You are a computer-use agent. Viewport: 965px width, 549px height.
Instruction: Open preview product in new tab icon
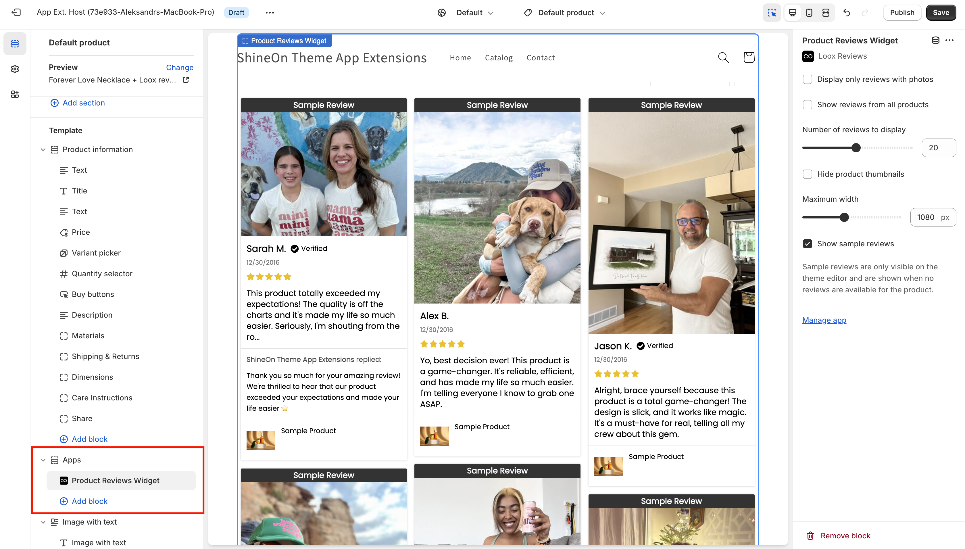pyautogui.click(x=186, y=80)
